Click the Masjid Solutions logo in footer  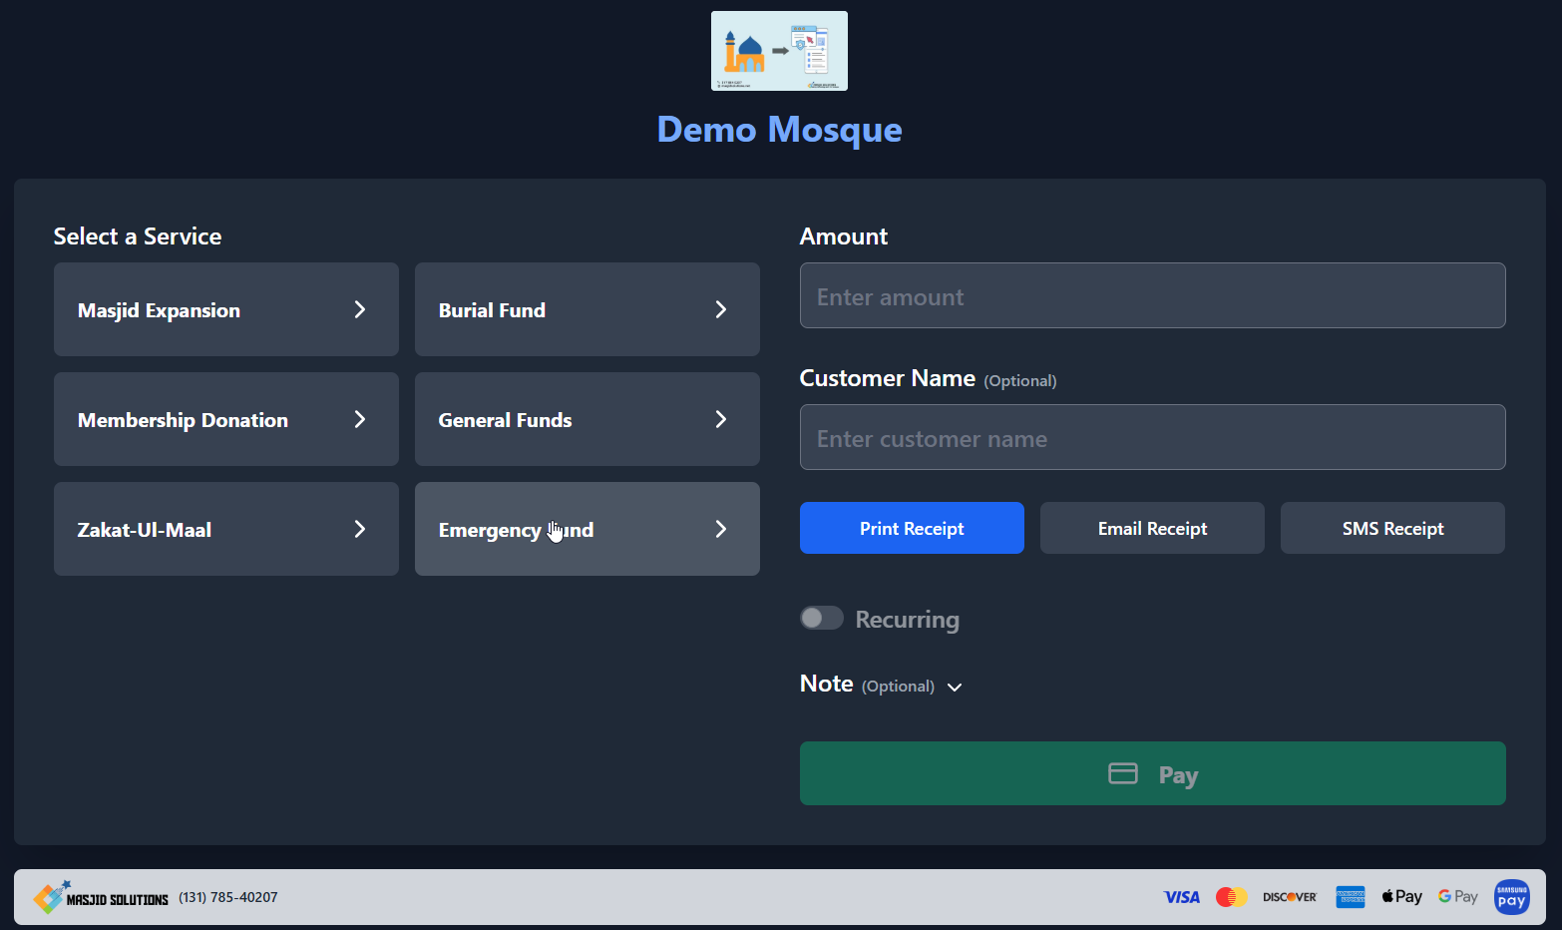tap(101, 897)
